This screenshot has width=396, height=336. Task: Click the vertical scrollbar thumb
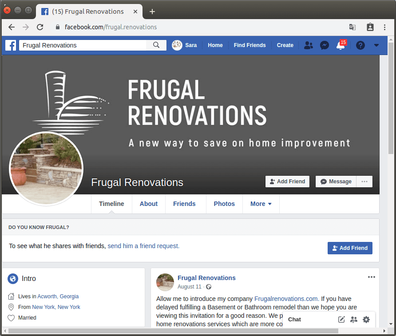pyautogui.click(x=391, y=98)
